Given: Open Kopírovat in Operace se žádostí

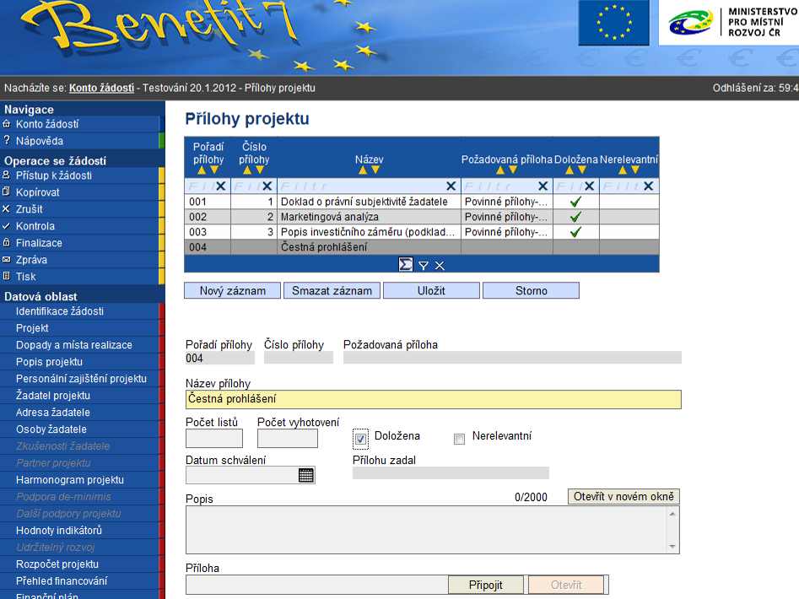Looking at the screenshot, I should click(38, 192).
